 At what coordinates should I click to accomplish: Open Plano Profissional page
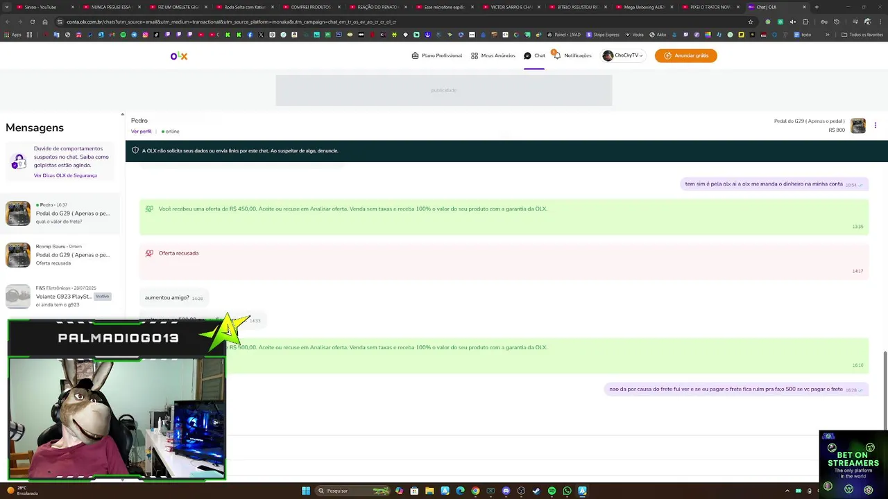437,55
